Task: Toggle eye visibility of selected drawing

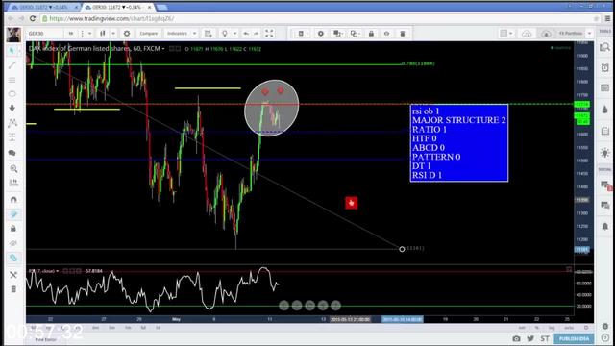Action: (x=386, y=34)
